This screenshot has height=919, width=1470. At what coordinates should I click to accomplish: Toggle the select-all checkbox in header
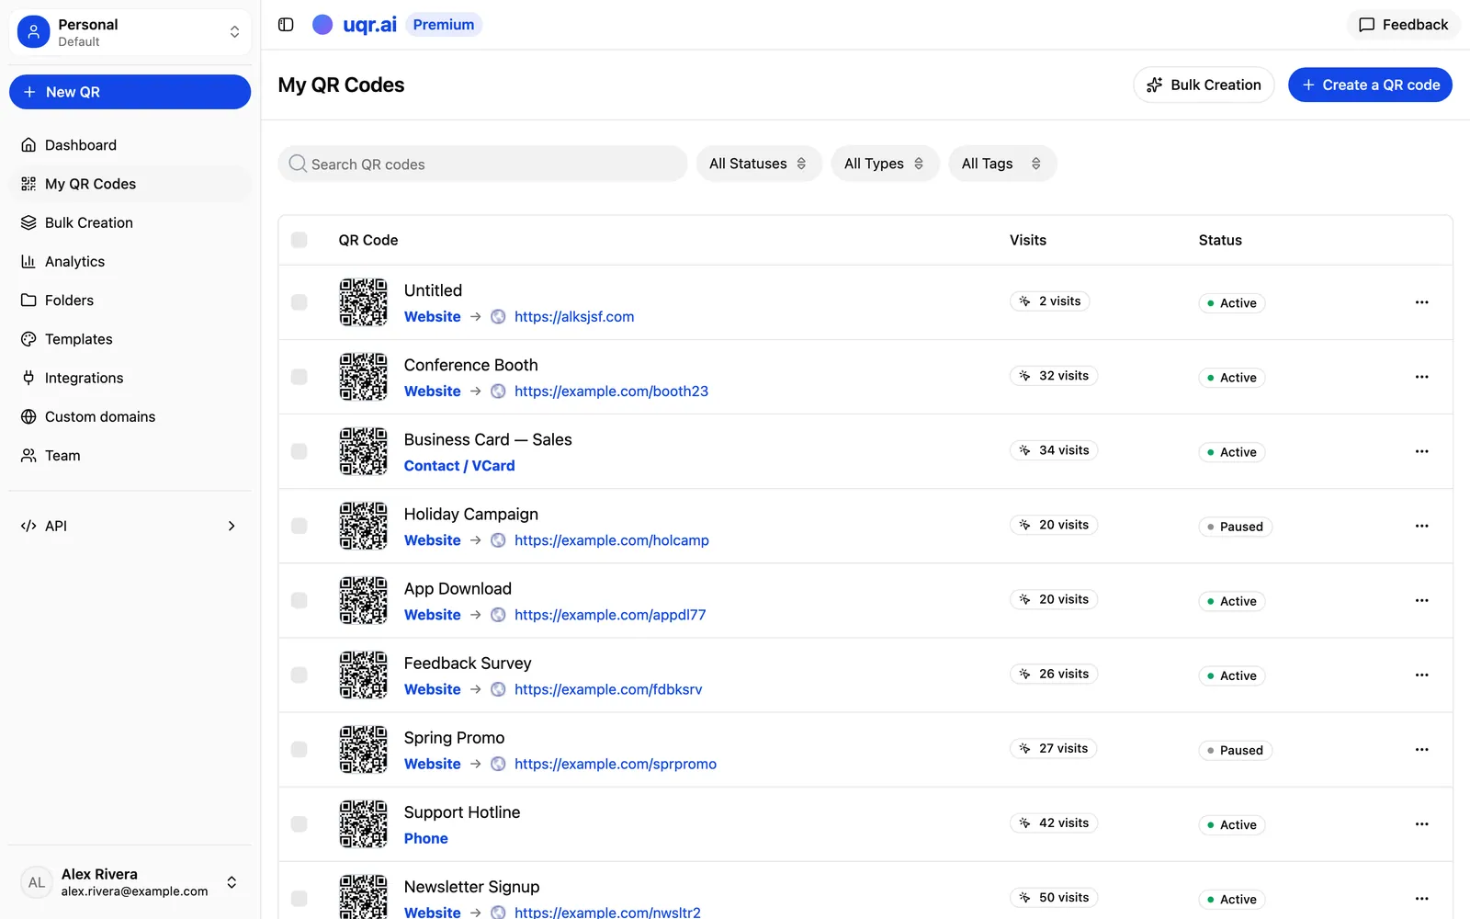pos(299,240)
